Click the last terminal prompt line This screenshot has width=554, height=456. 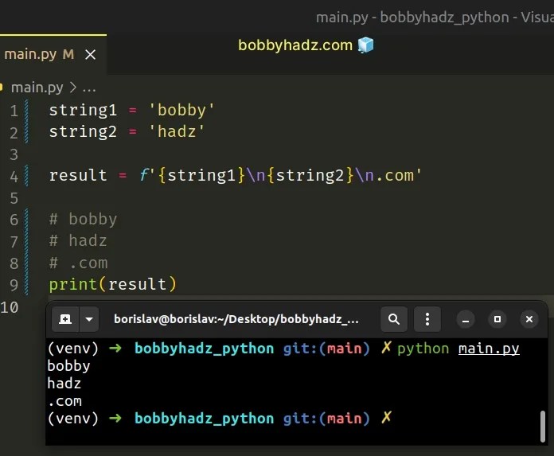219,419
